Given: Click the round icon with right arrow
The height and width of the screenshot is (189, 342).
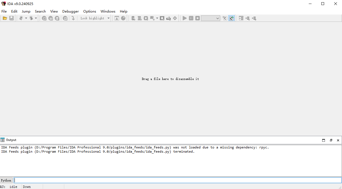Looking at the screenshot, I should (65, 18).
